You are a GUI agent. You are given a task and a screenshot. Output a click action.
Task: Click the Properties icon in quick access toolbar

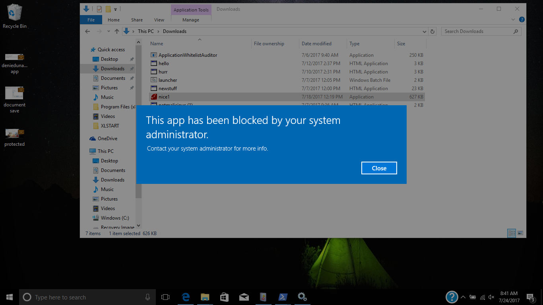point(99,9)
